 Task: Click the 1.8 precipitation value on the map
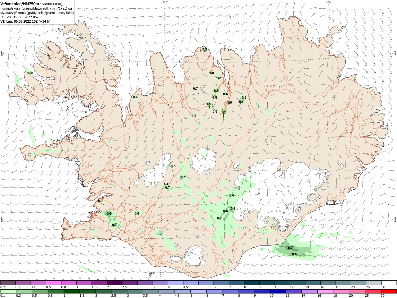pos(215,97)
